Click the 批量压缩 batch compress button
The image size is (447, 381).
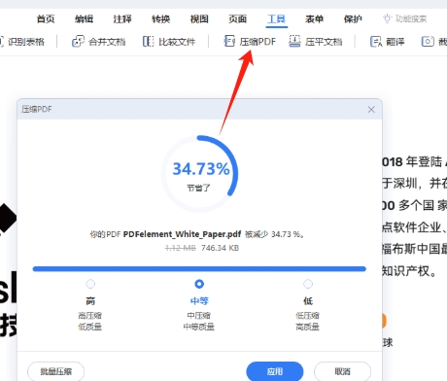click(x=56, y=371)
